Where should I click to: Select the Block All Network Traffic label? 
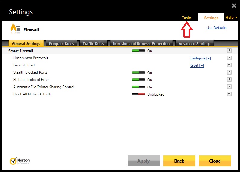coord(33,94)
